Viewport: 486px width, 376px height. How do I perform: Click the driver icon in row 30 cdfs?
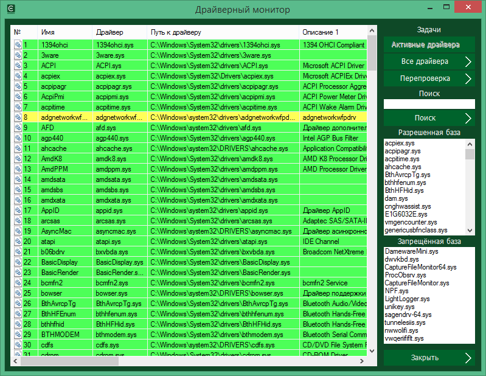coord(18,345)
